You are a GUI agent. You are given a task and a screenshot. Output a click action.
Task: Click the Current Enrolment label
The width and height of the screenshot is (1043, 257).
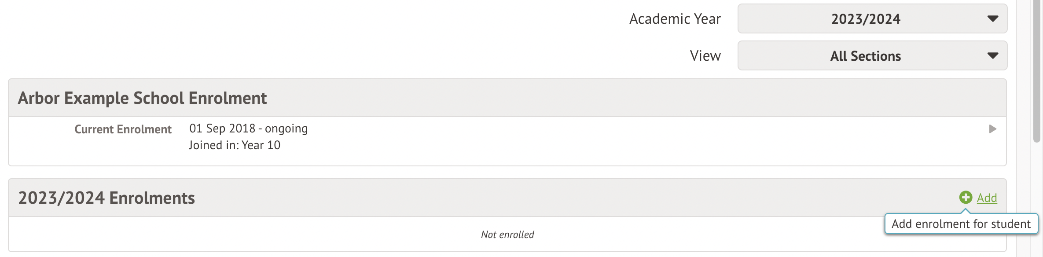123,129
